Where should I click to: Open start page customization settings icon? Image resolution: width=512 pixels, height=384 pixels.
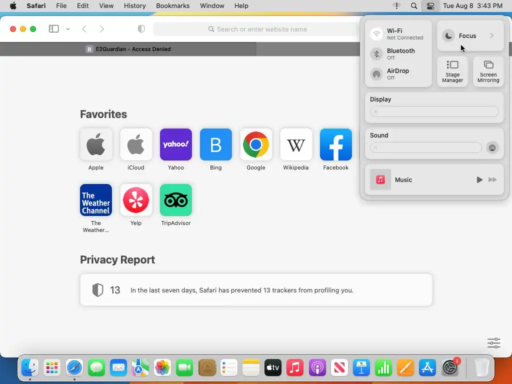click(x=493, y=343)
